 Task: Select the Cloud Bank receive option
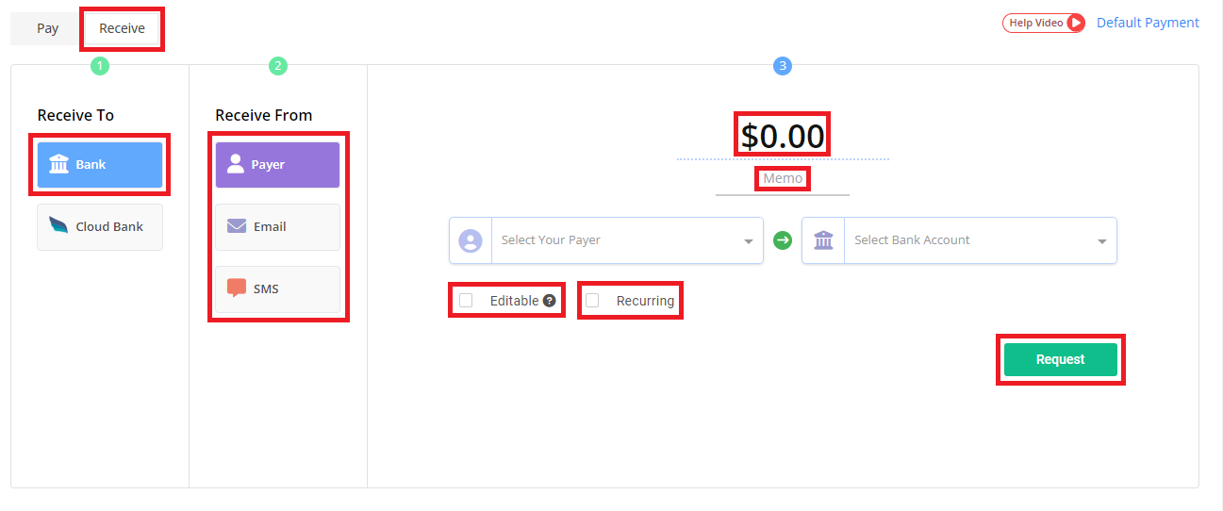(100, 227)
